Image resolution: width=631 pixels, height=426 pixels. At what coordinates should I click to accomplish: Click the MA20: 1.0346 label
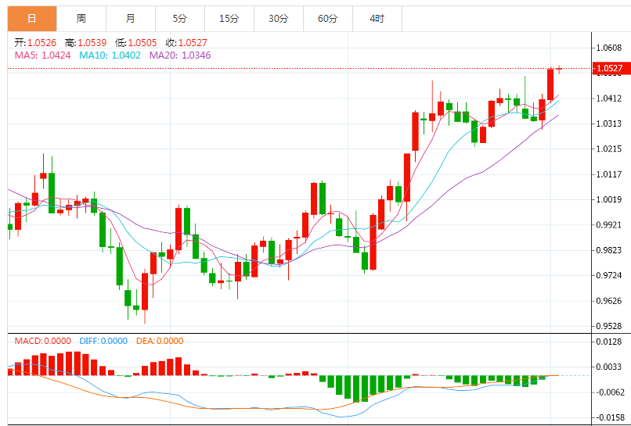[180, 55]
